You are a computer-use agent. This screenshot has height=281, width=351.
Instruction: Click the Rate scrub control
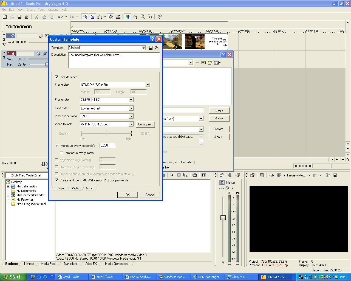click(x=44, y=164)
